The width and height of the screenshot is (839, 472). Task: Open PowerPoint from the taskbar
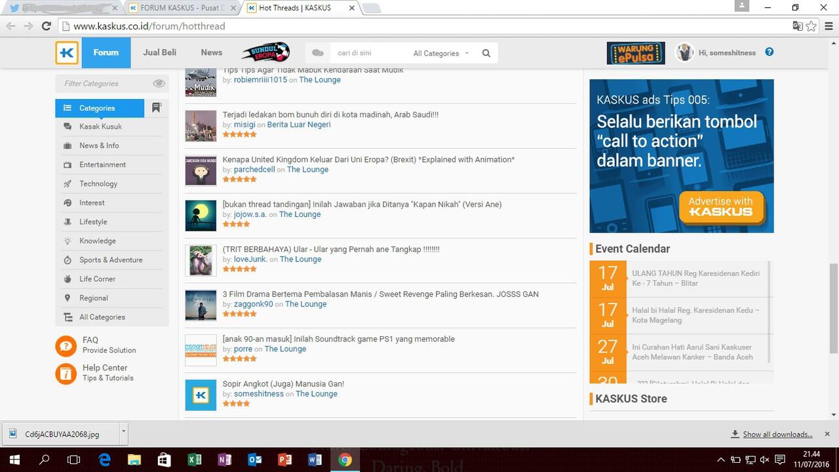284,460
